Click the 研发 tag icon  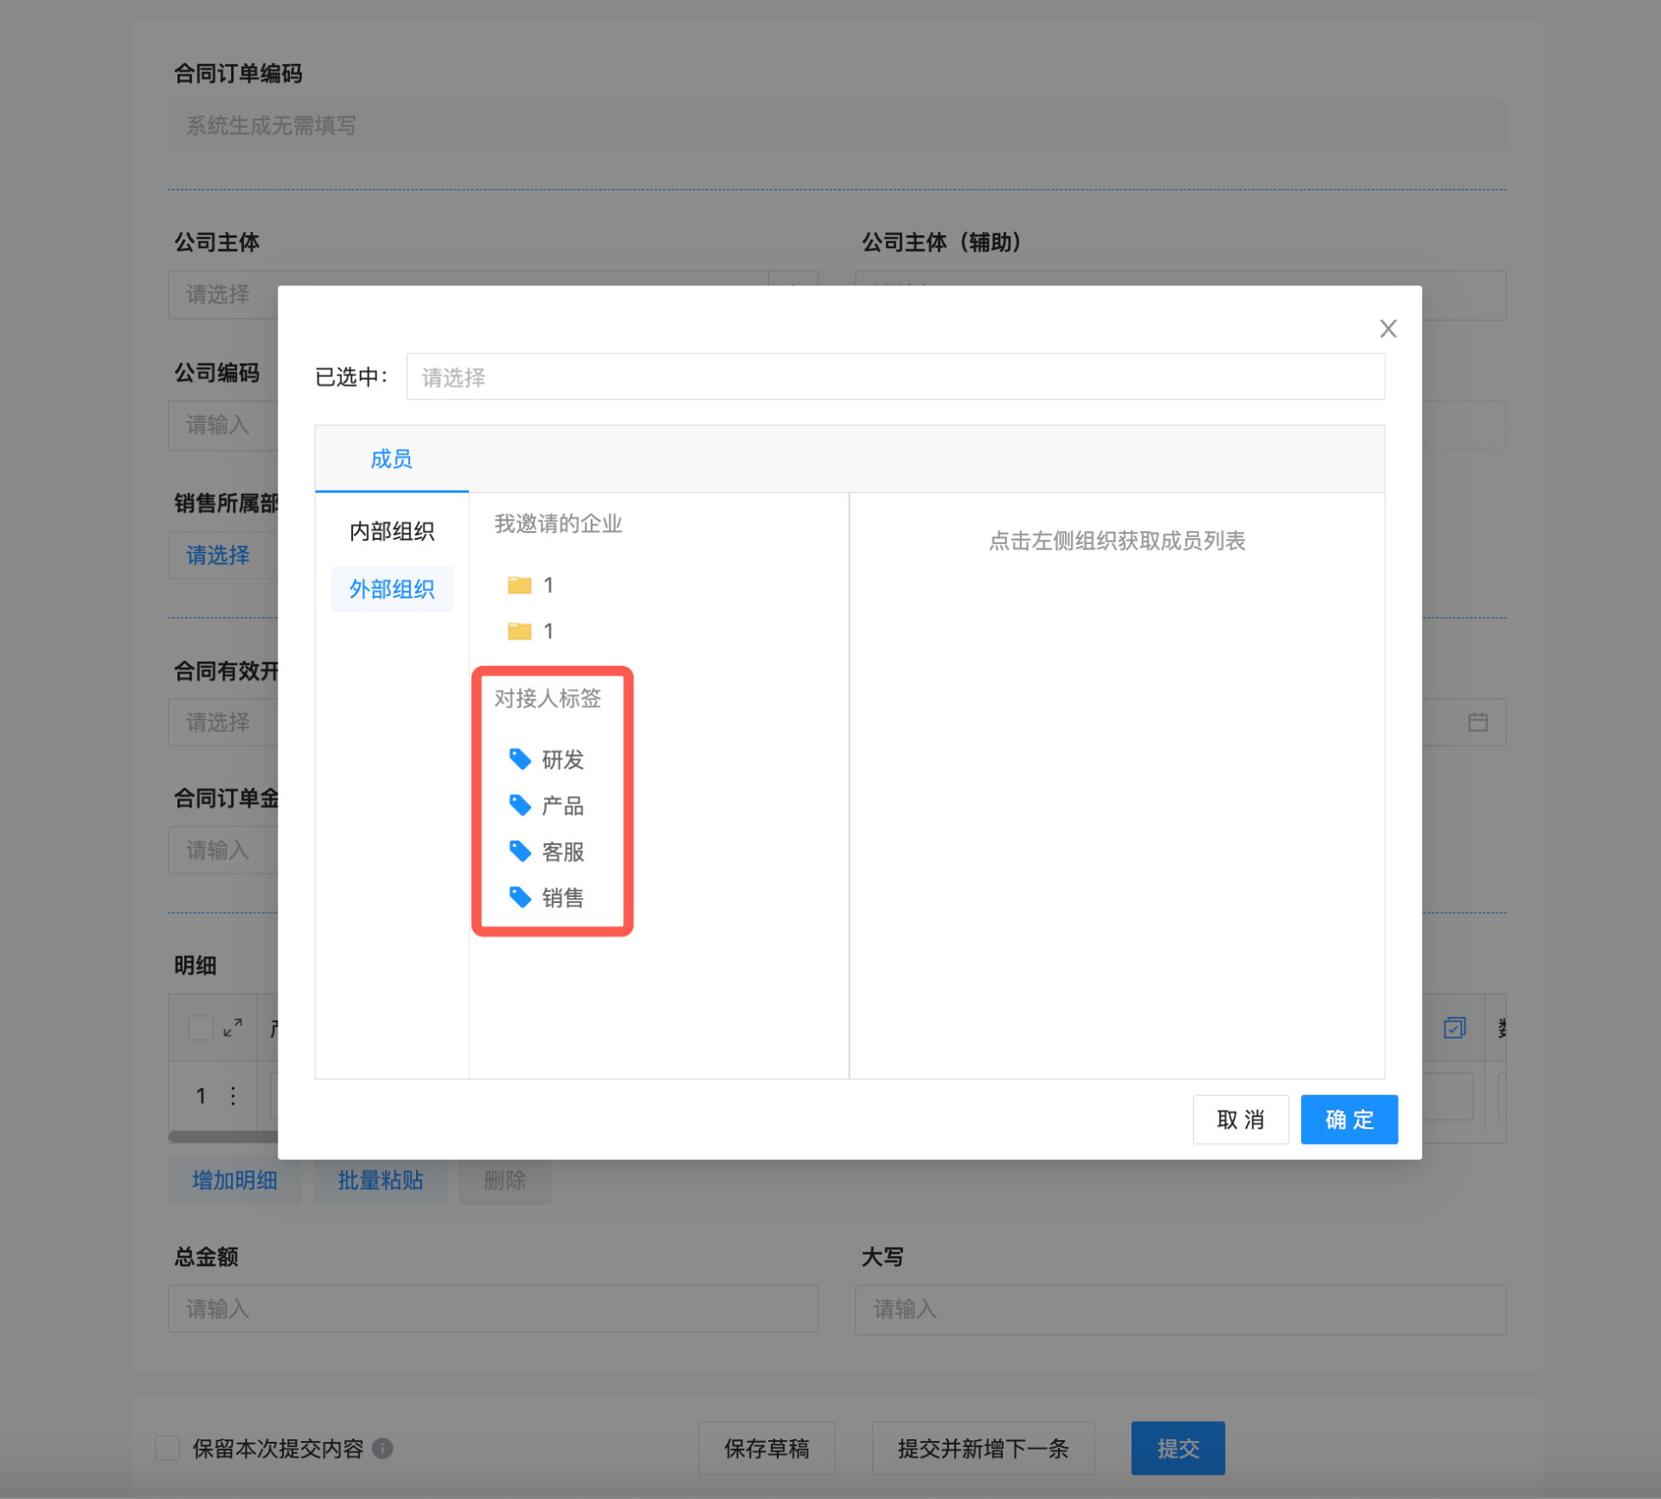519,759
